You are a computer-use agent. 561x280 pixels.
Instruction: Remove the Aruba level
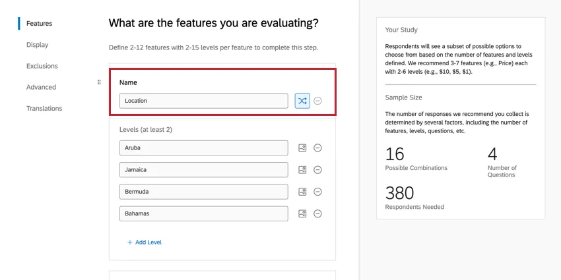click(x=317, y=148)
